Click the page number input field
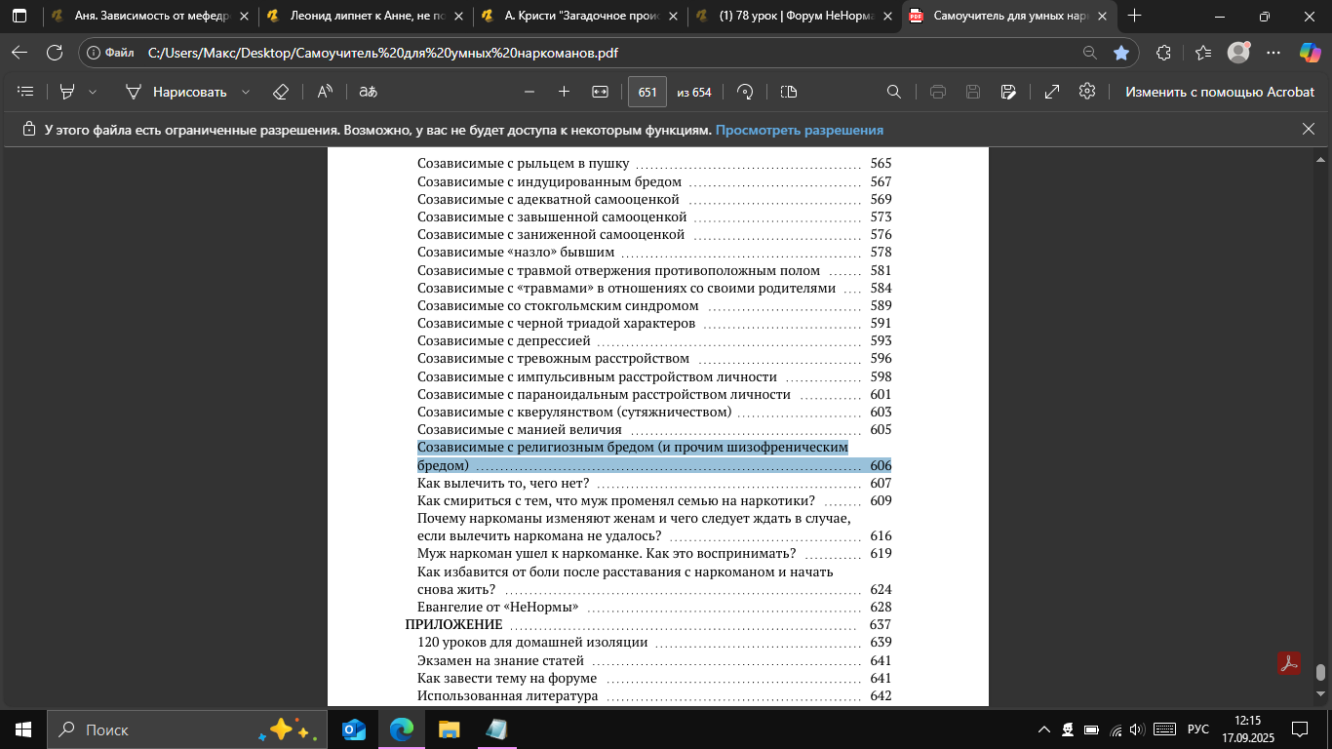1332x749 pixels. pos(646,92)
